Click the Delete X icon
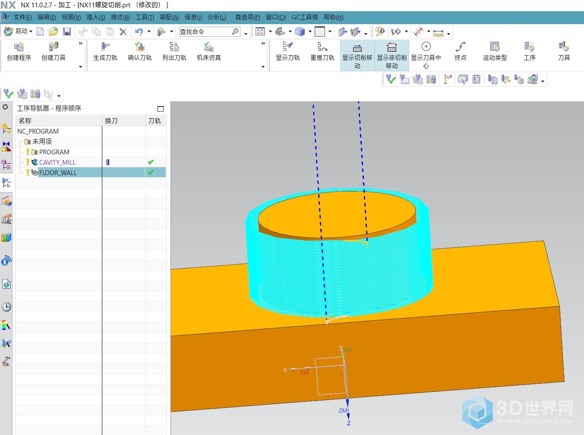Image resolution: width=584 pixels, height=435 pixels. tap(123, 31)
